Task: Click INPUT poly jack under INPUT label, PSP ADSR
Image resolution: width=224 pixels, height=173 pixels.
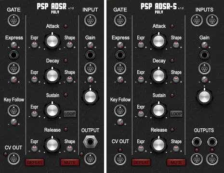Action: tap(90, 21)
